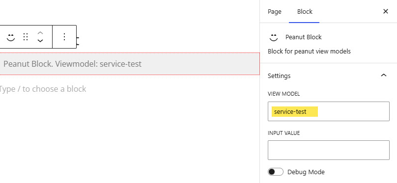Screen dimensions: 397x183
Task: Click the Peanut Block smiley icon in toolbar
Action: pyautogui.click(x=11, y=37)
